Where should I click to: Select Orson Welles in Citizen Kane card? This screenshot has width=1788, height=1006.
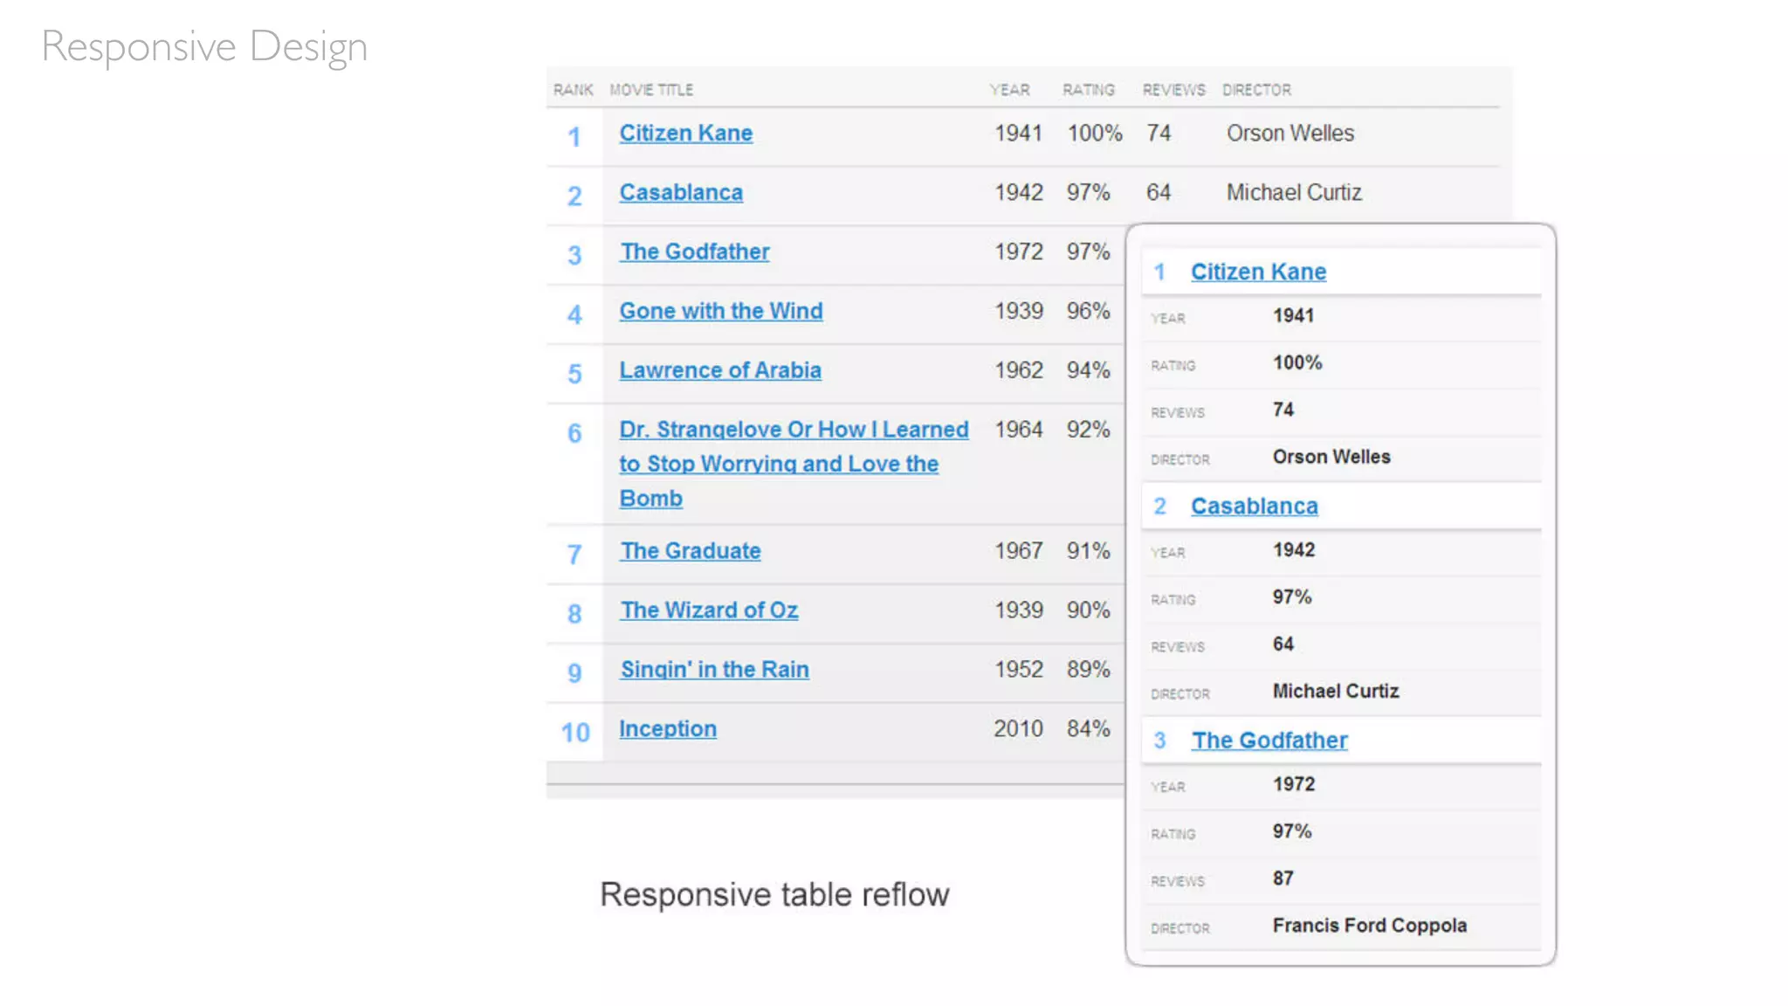1331,458
